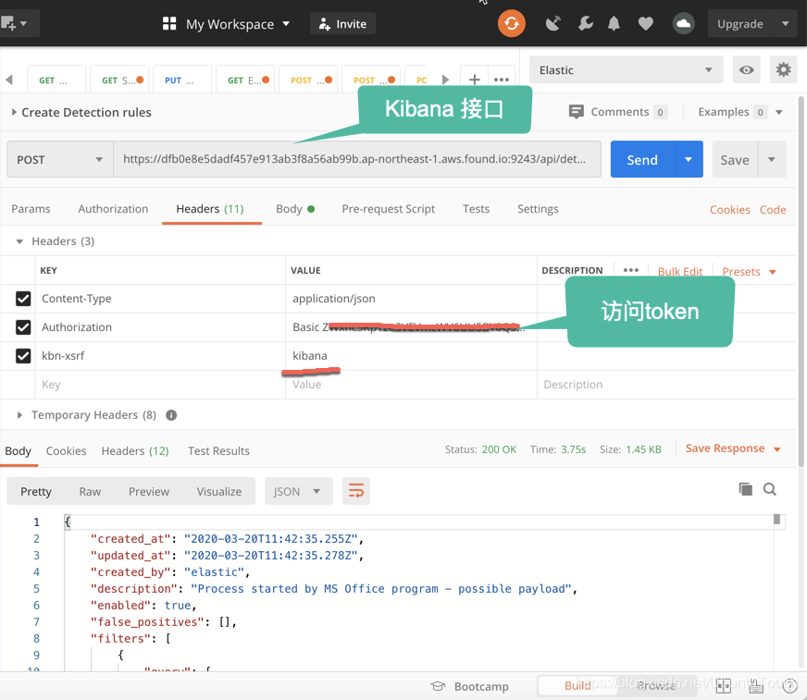Click Bulk Edit link

click(x=680, y=272)
